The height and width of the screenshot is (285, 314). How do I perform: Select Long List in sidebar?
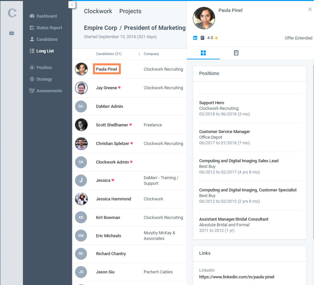[45, 51]
